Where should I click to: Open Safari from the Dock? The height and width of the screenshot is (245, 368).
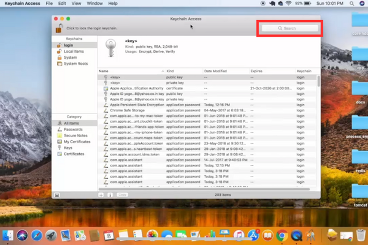(x=37, y=235)
